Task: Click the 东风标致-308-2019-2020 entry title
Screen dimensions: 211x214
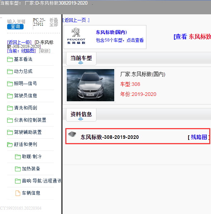Action: [110, 137]
